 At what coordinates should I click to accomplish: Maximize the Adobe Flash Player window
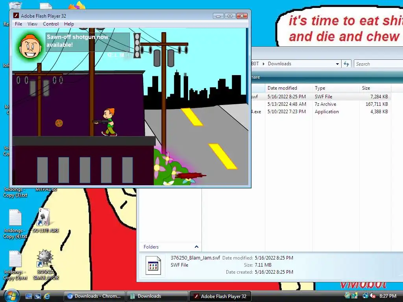click(x=230, y=16)
